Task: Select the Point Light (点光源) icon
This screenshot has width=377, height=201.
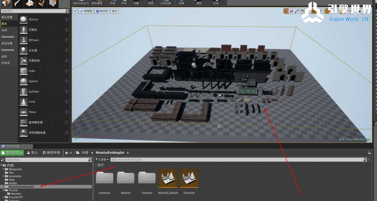Action: pos(24,50)
